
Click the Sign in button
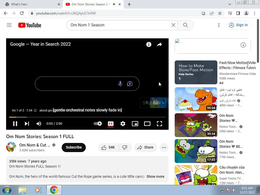pyautogui.click(x=239, y=25)
